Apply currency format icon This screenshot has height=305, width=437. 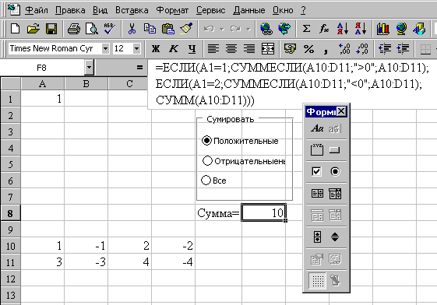(290, 49)
